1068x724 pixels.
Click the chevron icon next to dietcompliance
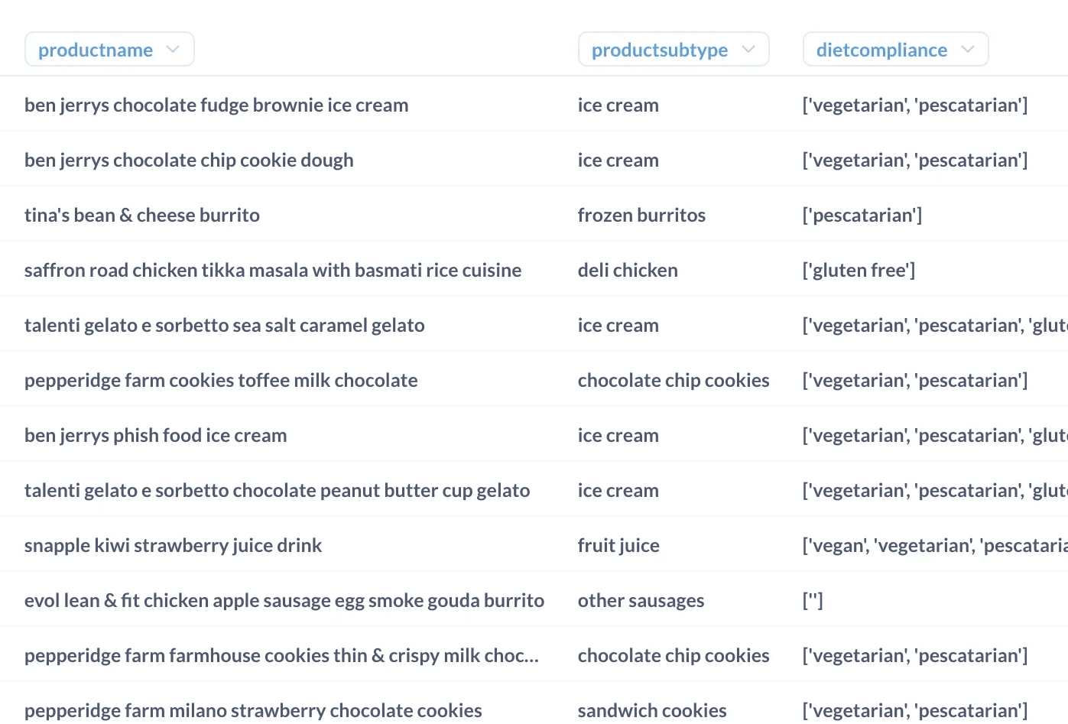968,49
